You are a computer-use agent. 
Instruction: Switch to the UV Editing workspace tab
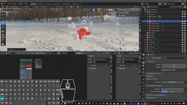click(41, 4)
